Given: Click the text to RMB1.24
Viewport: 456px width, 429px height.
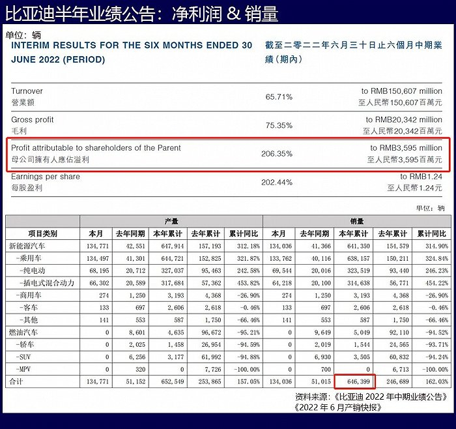Looking at the screenshot, I should [421, 177].
